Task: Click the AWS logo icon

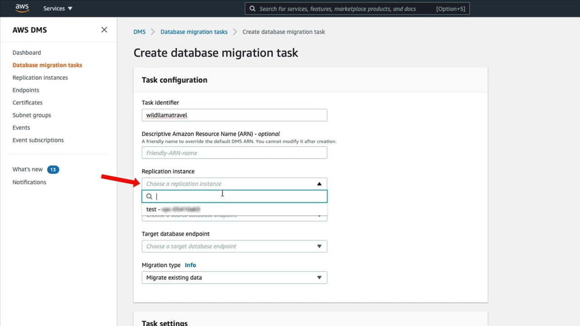Action: tap(22, 8)
